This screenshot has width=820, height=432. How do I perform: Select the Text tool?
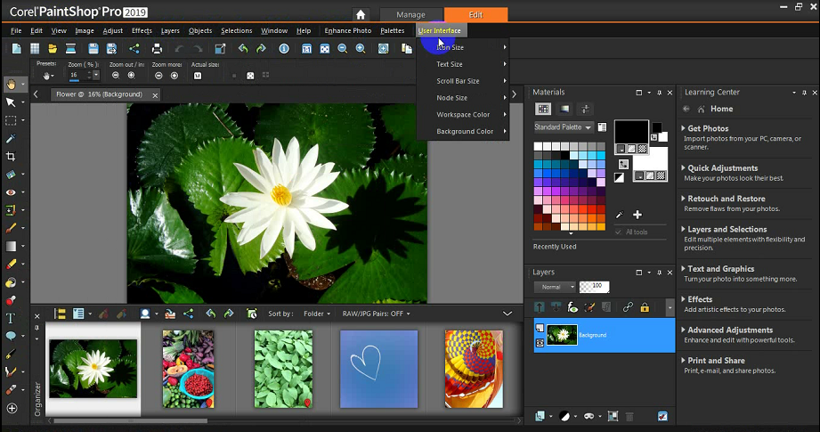pos(11,318)
